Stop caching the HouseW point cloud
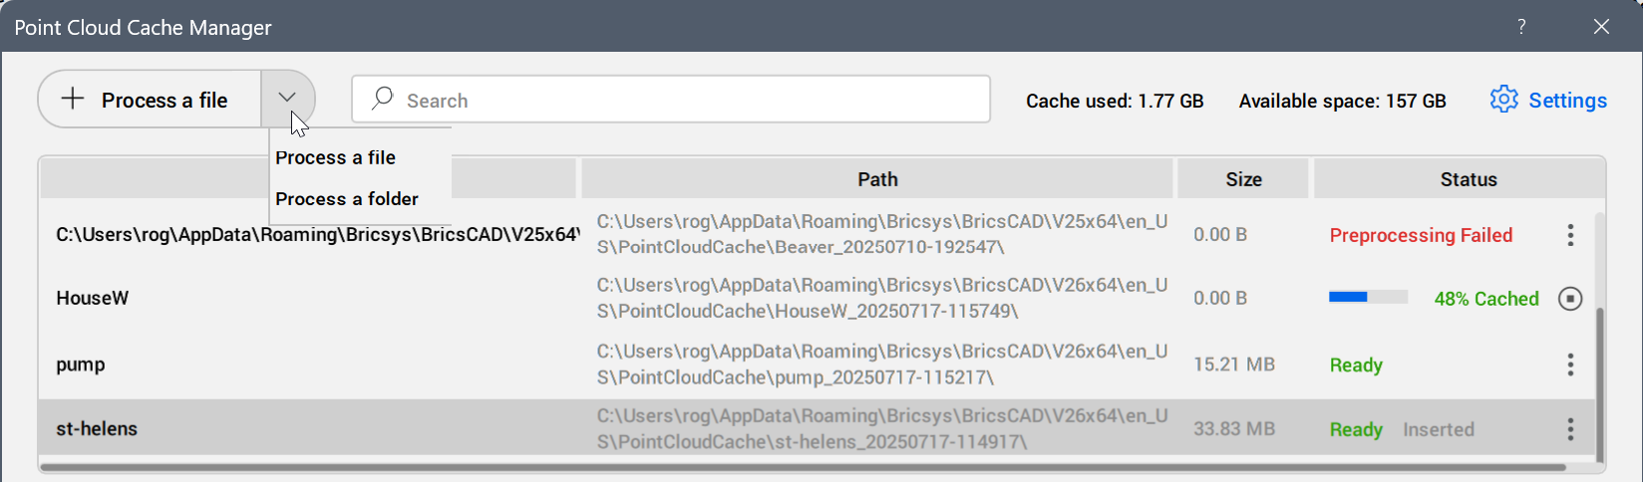 click(1570, 299)
